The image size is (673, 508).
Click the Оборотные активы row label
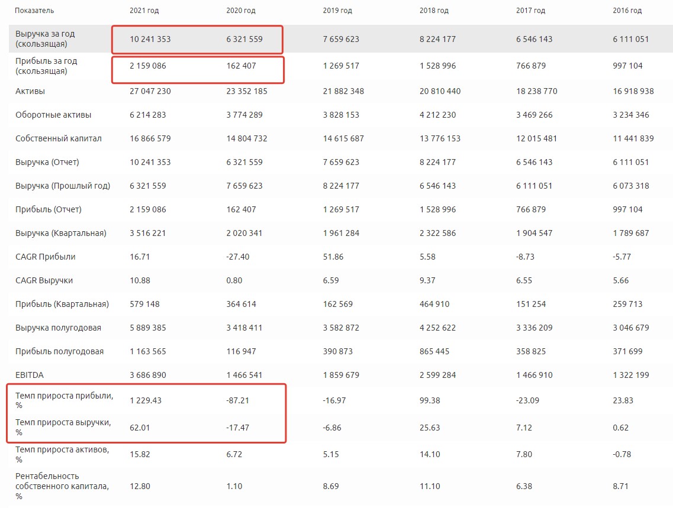pyautogui.click(x=53, y=115)
